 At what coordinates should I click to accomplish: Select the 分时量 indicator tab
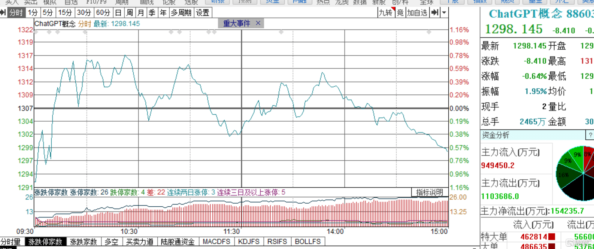coord(12,242)
